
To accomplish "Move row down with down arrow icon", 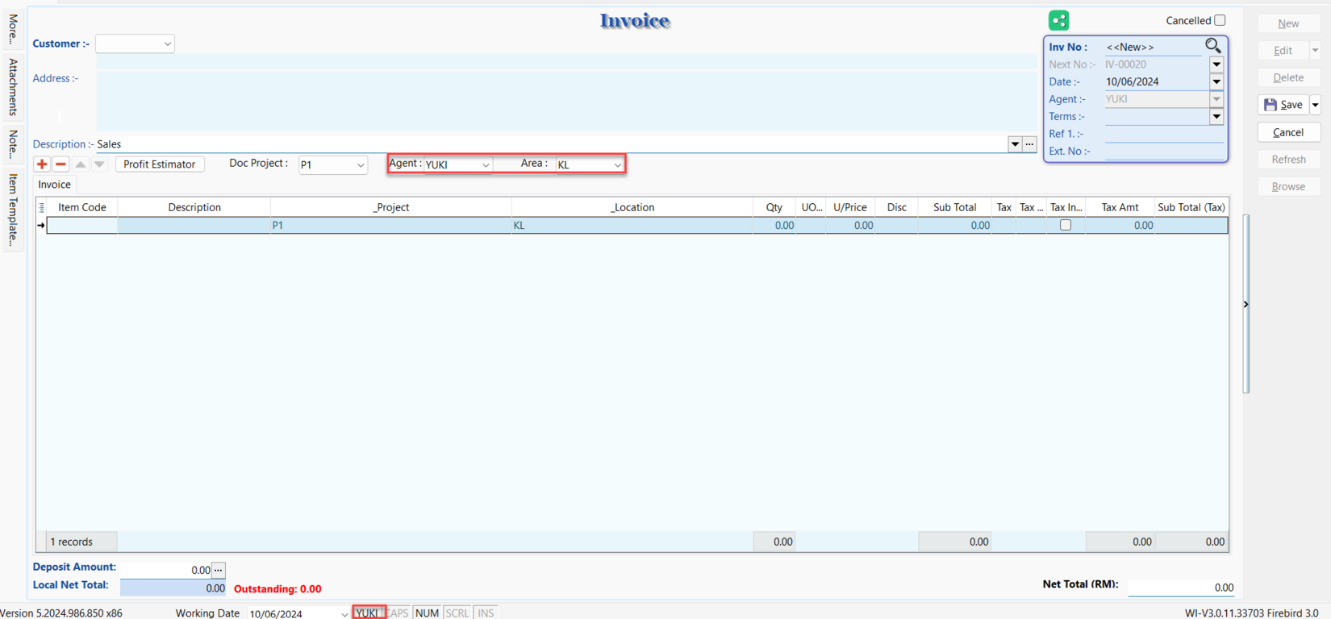I will [99, 164].
